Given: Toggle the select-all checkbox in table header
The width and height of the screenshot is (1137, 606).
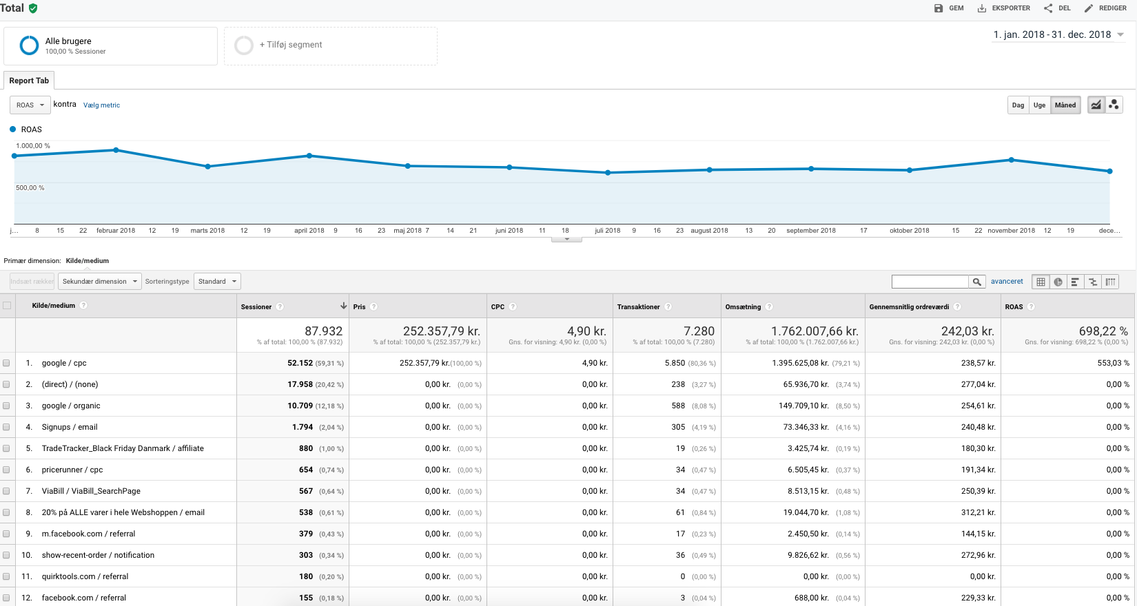Looking at the screenshot, I should pos(7,306).
